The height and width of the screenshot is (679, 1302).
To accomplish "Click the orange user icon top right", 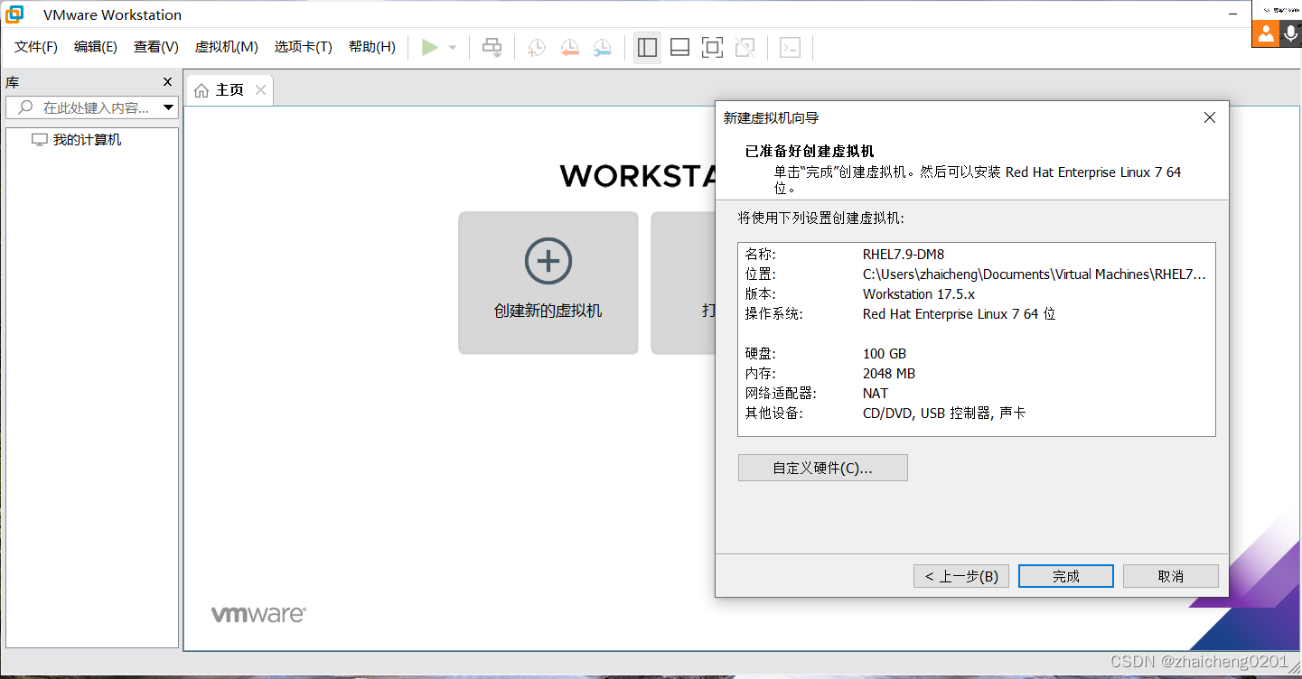I will click(1265, 33).
